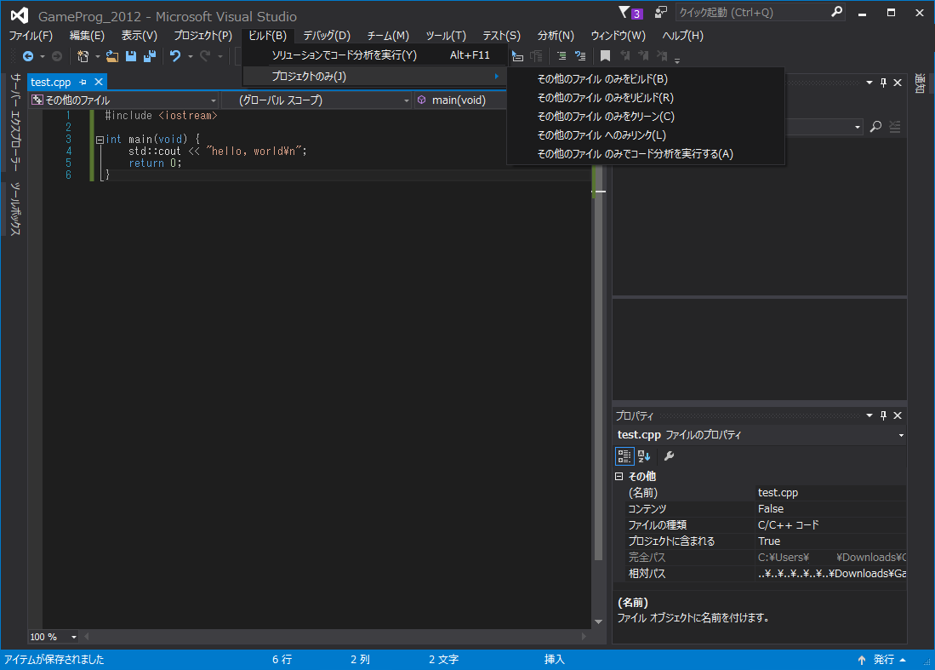Collapse the その他 property category
The width and height of the screenshot is (935, 670).
[619, 476]
